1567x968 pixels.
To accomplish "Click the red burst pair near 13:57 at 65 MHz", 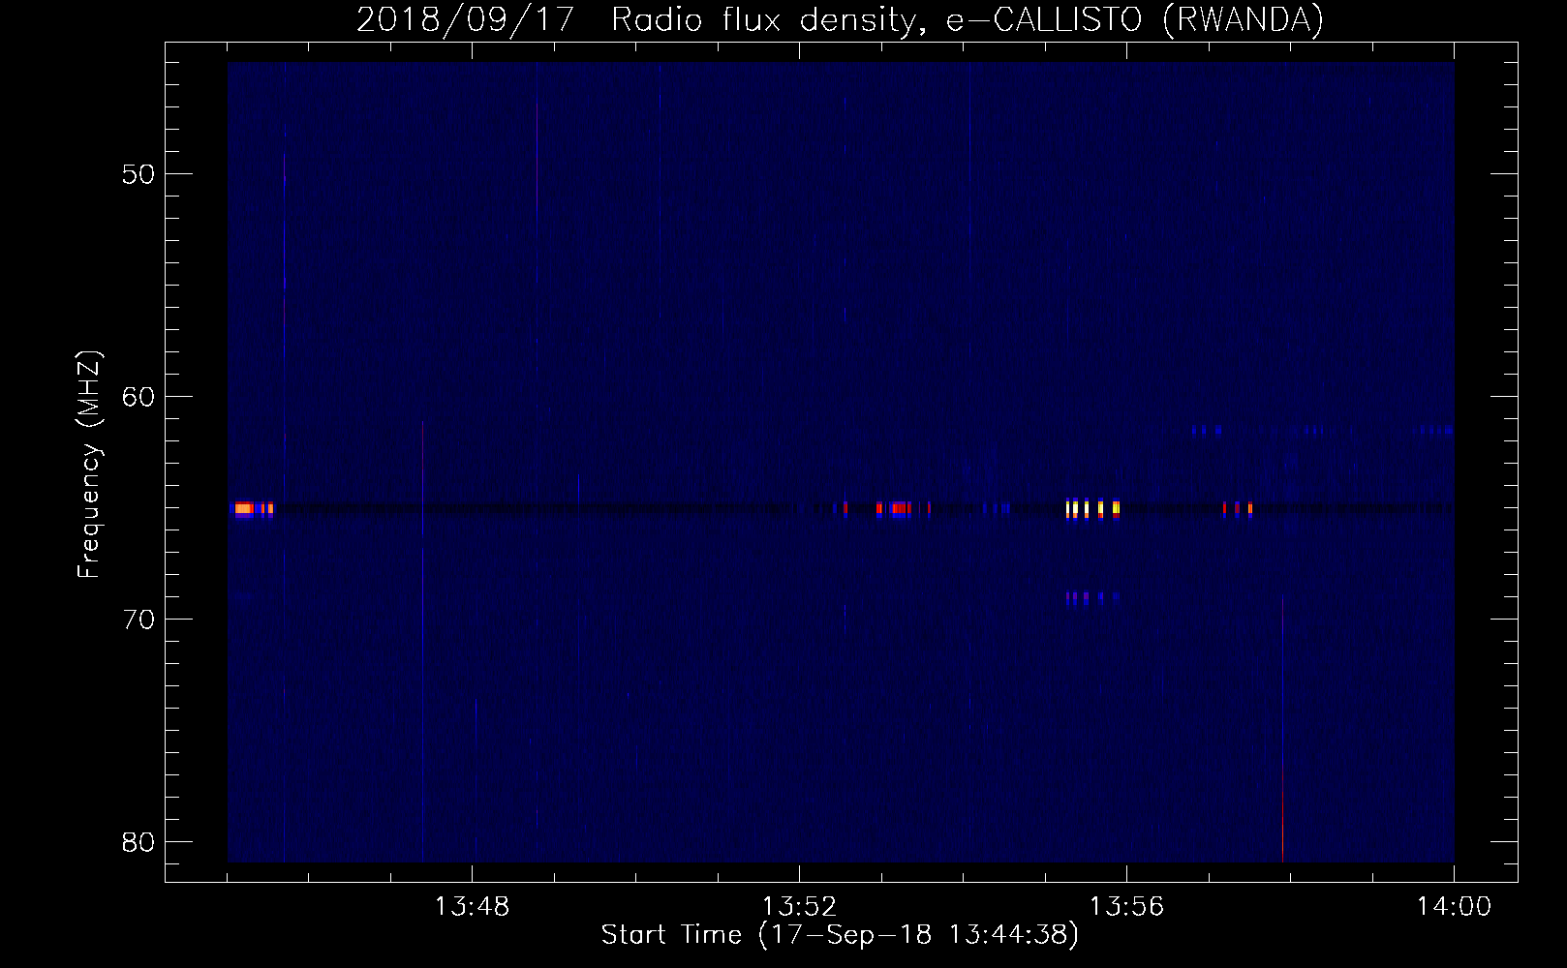I will point(1238,508).
